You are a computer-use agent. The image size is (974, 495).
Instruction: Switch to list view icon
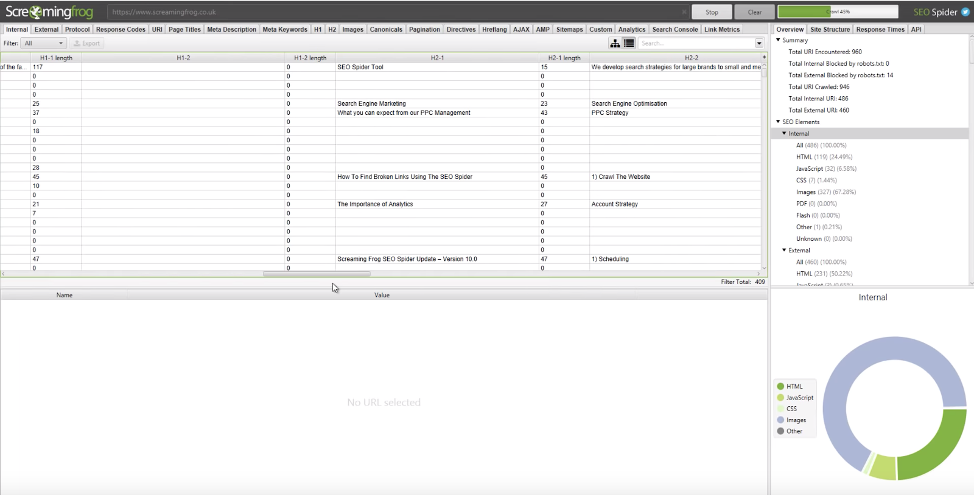tap(629, 43)
